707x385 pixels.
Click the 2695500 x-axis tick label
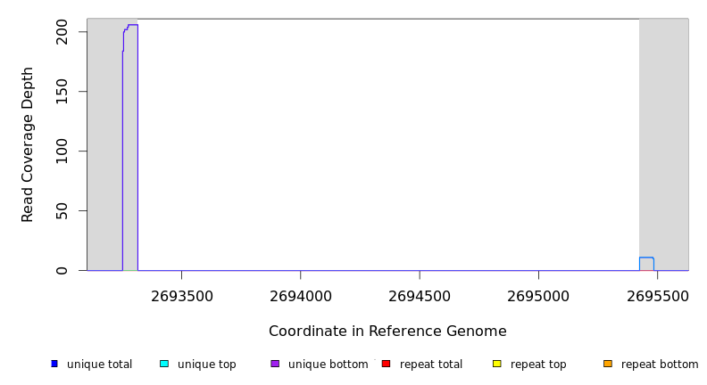[x=657, y=296]
